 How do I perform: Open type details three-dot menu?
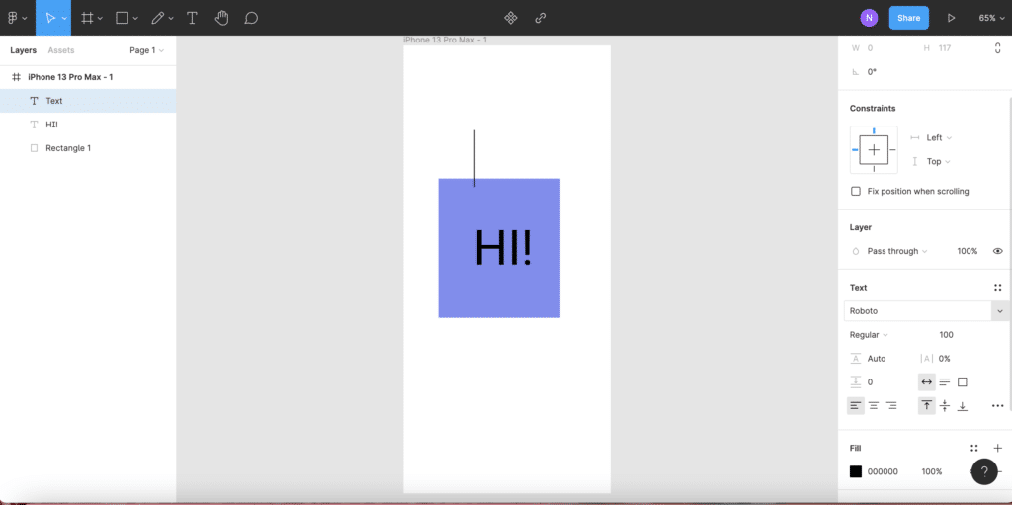[x=998, y=405]
